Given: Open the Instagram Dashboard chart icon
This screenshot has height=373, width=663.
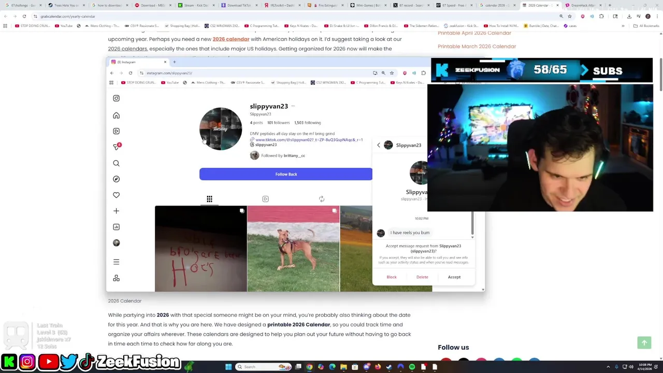Looking at the screenshot, I should (116, 227).
